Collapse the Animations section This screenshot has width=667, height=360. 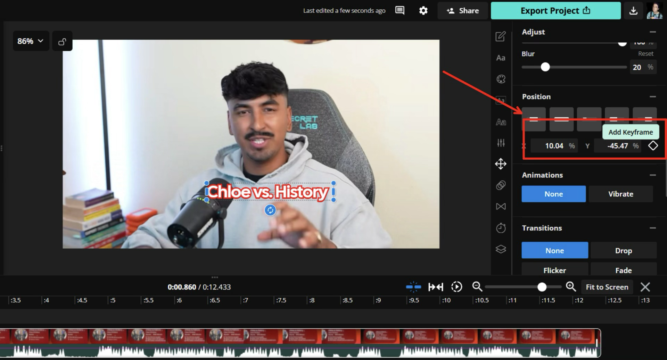pyautogui.click(x=653, y=175)
